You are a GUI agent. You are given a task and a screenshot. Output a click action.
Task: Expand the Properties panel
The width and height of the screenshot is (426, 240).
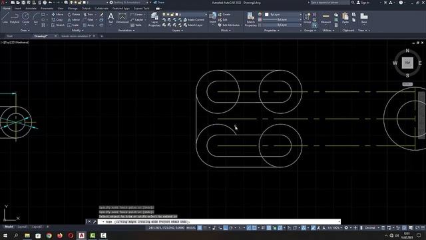tap(272, 31)
